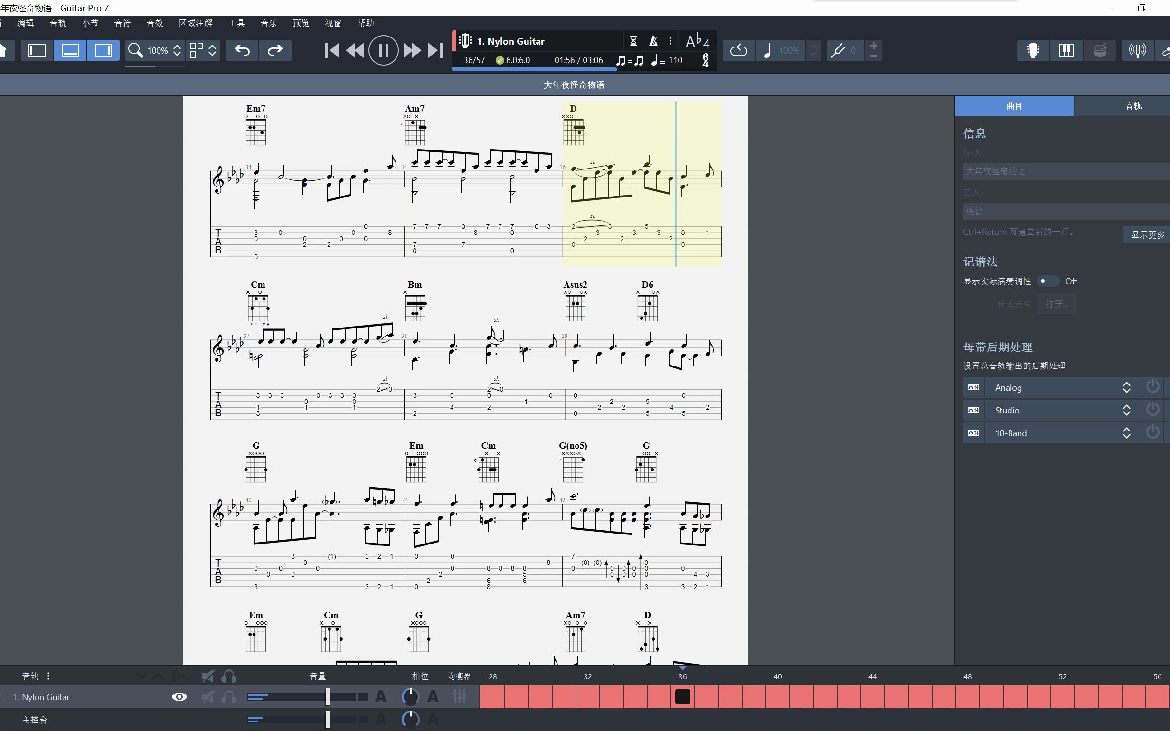Click the redo arrow icon
Viewport: 1170px width, 731px height.
pyautogui.click(x=275, y=50)
